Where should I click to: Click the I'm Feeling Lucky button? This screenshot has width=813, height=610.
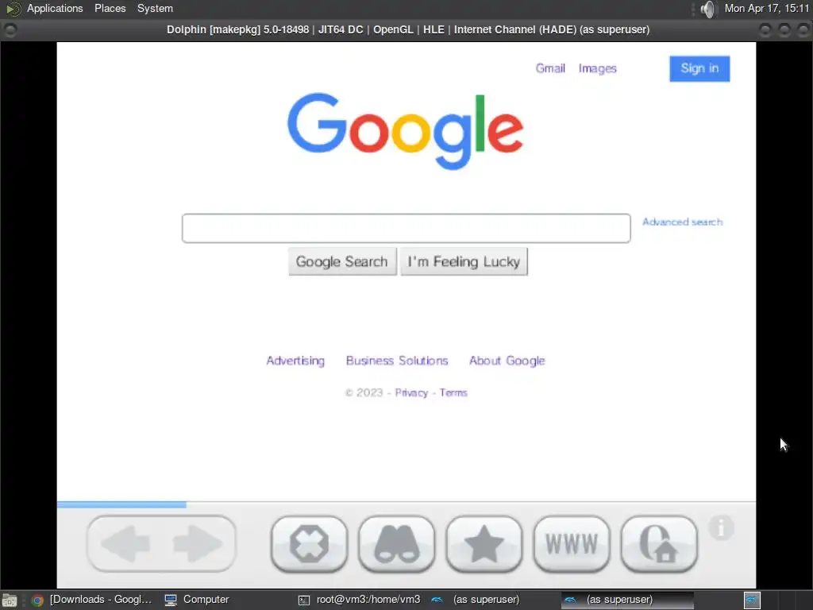click(x=464, y=261)
